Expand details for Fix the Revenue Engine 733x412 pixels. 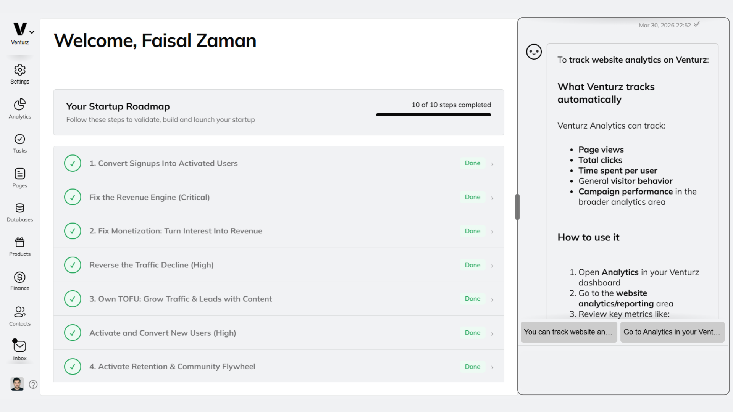click(492, 197)
